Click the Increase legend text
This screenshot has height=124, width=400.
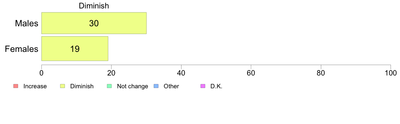[x=35, y=86]
